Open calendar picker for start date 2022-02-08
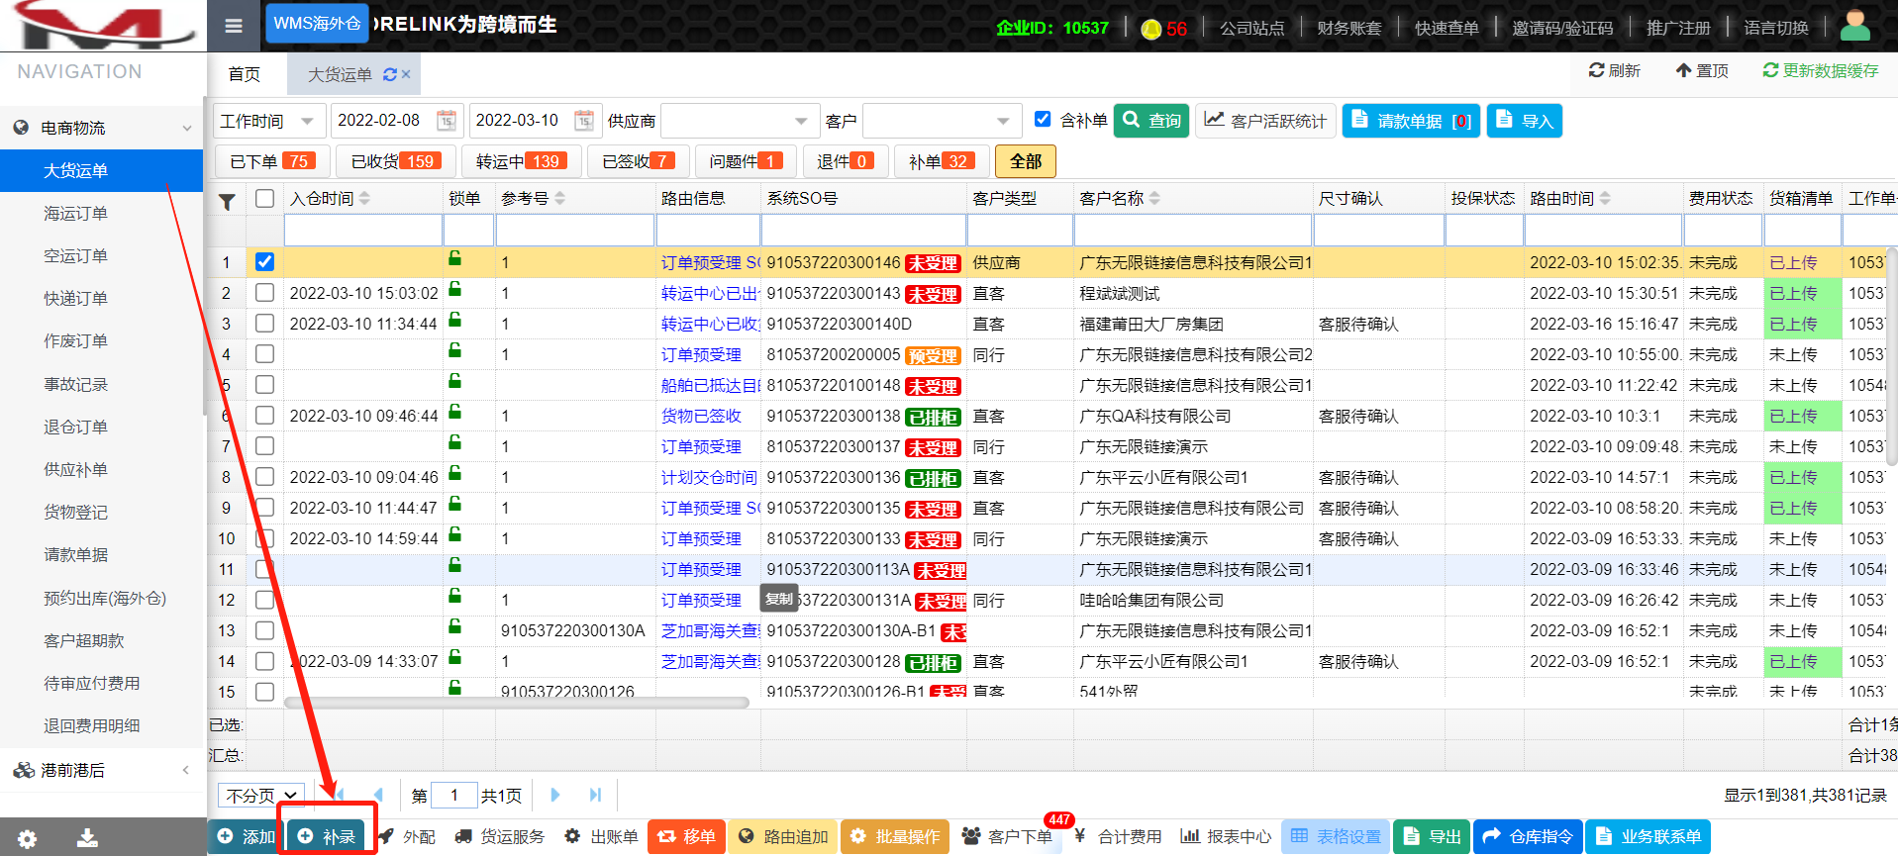 (447, 121)
